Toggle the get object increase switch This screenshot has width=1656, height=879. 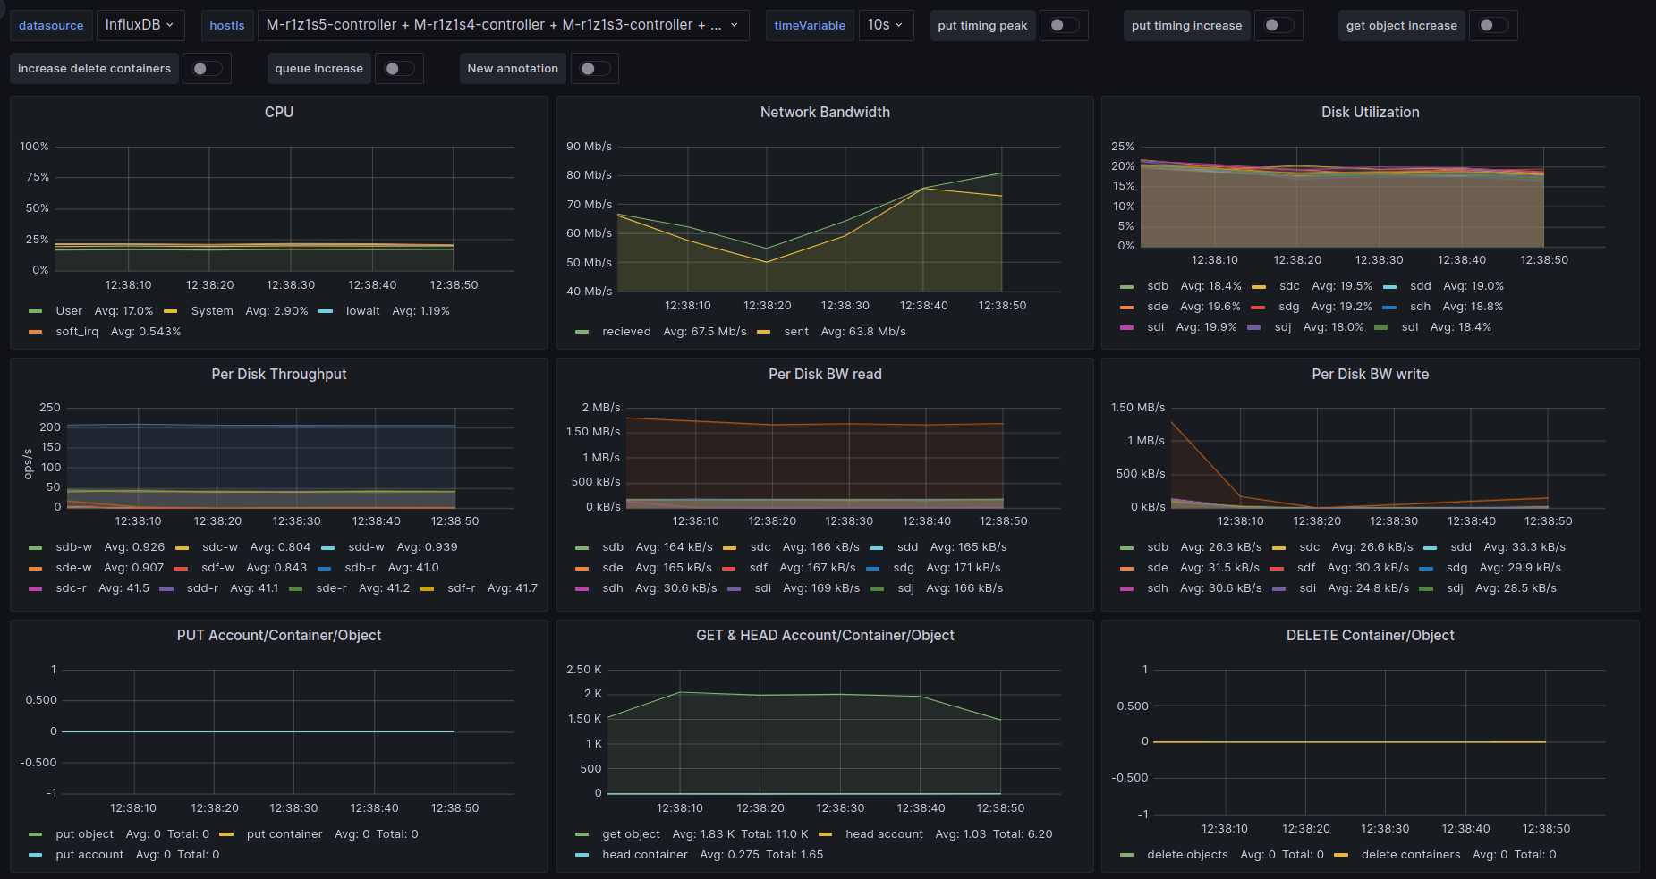[1492, 25]
